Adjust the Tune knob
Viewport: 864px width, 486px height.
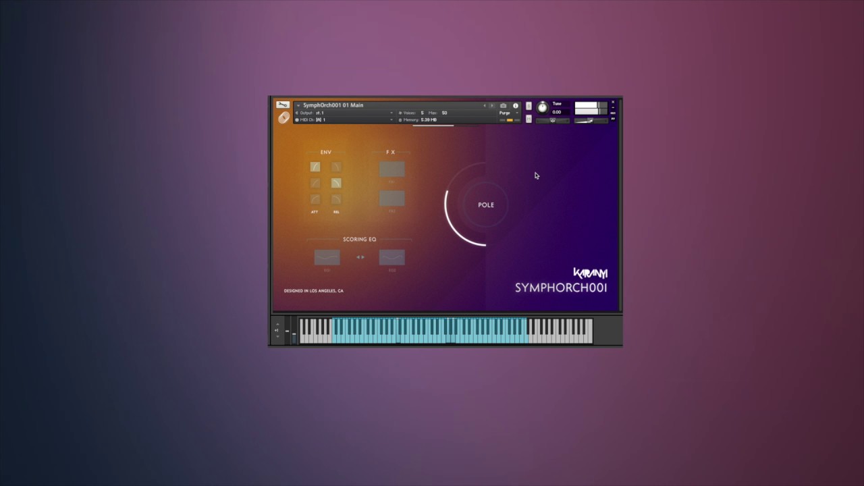542,108
